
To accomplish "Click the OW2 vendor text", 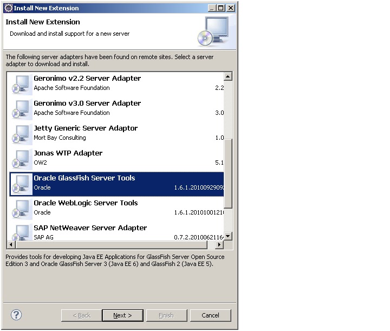I will tap(40, 163).
